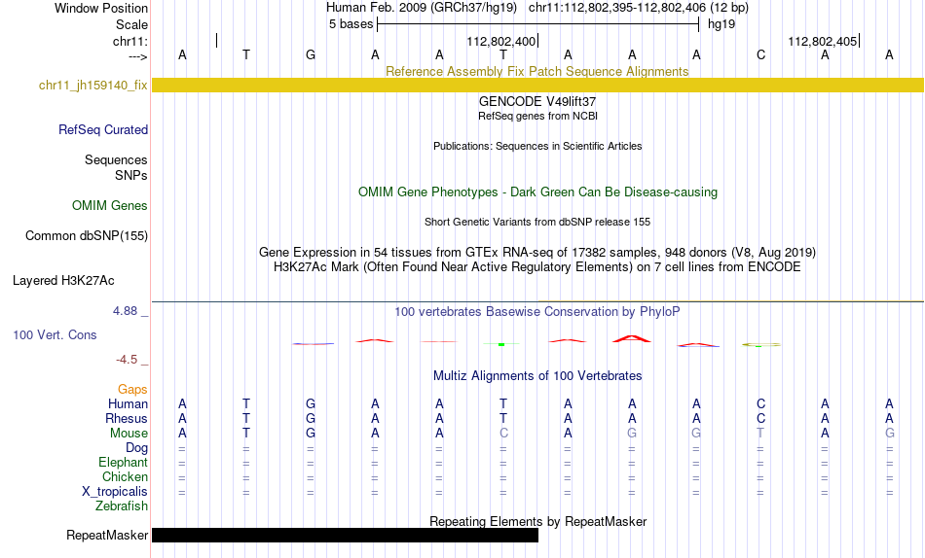This screenshot has height=558, width=925.
Task: Click the Dog species label
Action: pos(137,448)
